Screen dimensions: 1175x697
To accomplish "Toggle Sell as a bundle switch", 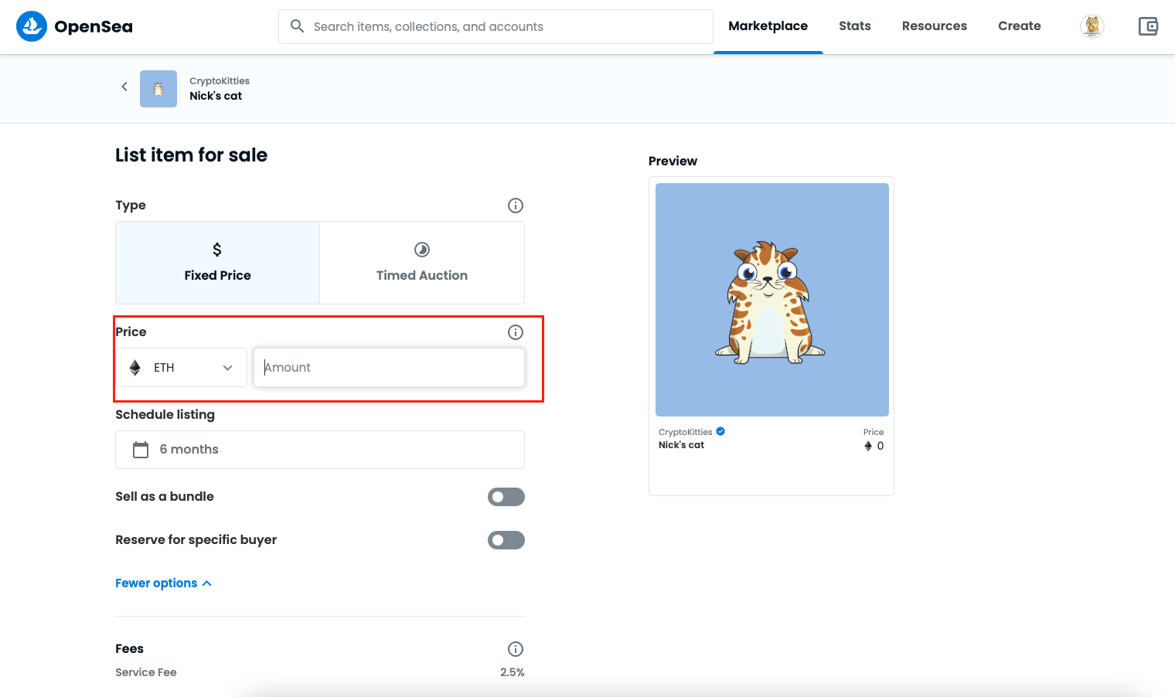I will coord(506,497).
